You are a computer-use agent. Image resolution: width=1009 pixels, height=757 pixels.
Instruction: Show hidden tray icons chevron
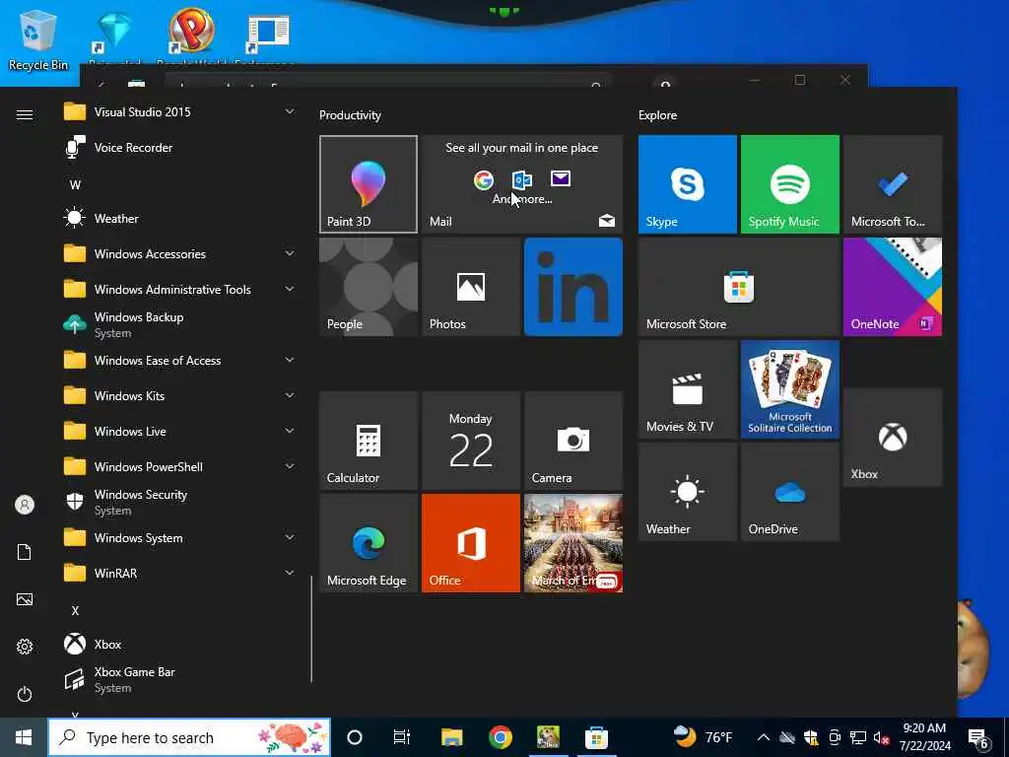(x=764, y=737)
